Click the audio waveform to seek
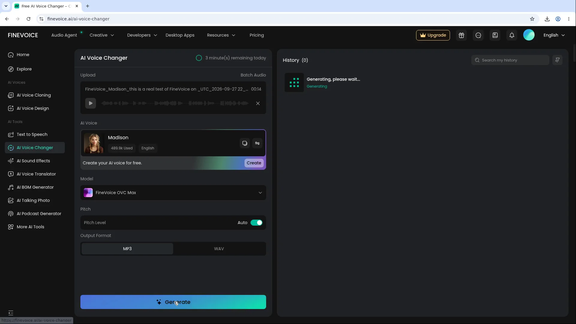This screenshot has height=324, width=576. 175,103
